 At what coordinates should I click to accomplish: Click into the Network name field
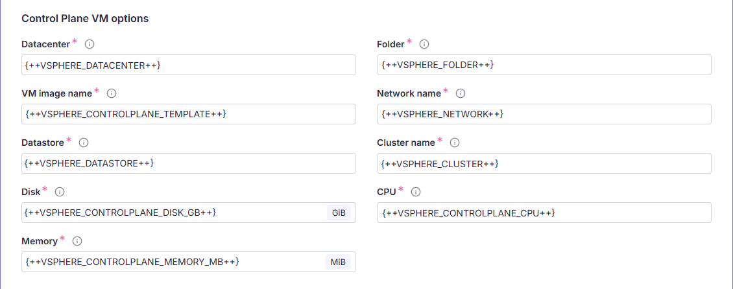(544, 114)
